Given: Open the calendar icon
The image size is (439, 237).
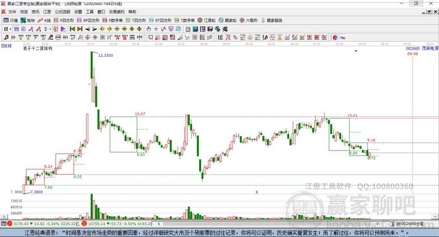Looking at the screenshot, I should click(x=188, y=29).
